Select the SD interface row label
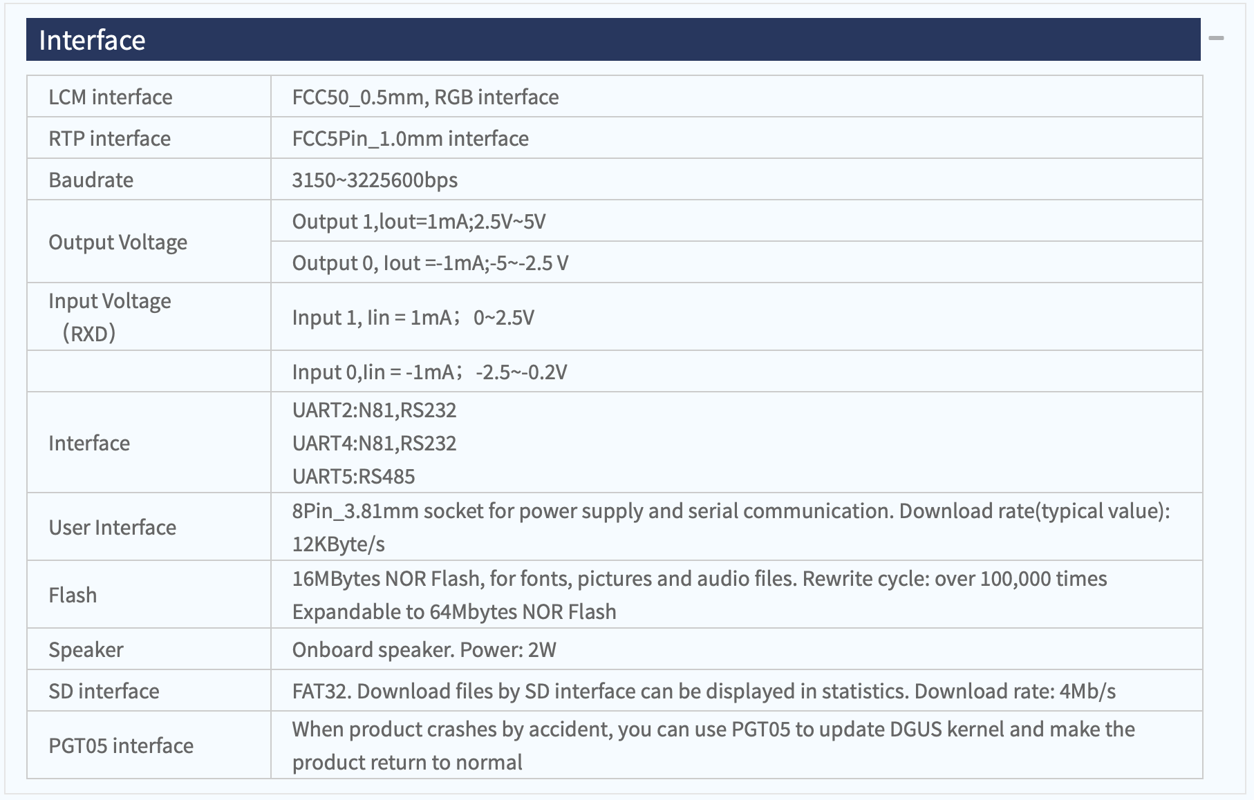1254x800 pixels. (104, 691)
